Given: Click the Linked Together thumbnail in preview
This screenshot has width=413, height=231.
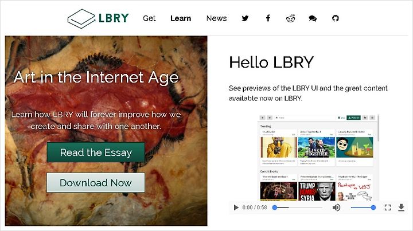Looking at the screenshot, I should click(316, 147).
